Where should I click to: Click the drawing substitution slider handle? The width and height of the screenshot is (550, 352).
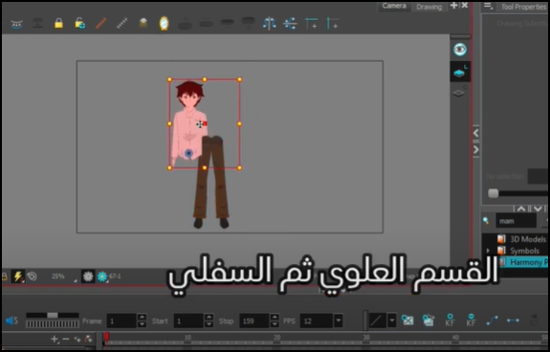pos(494,193)
